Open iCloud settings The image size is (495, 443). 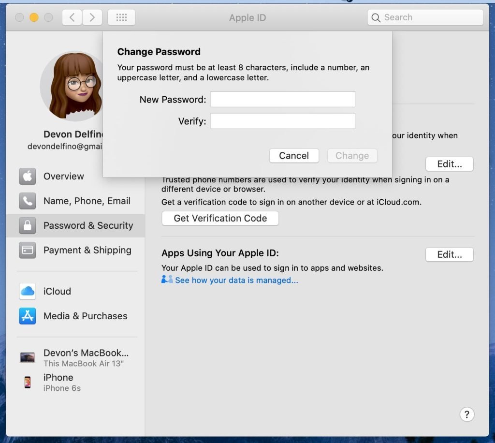[75, 291]
